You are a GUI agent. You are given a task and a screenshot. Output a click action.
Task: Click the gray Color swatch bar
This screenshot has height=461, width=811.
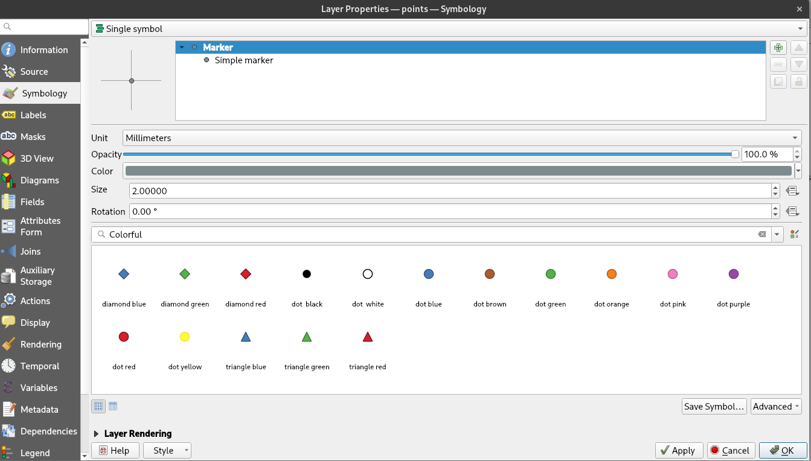tap(458, 171)
